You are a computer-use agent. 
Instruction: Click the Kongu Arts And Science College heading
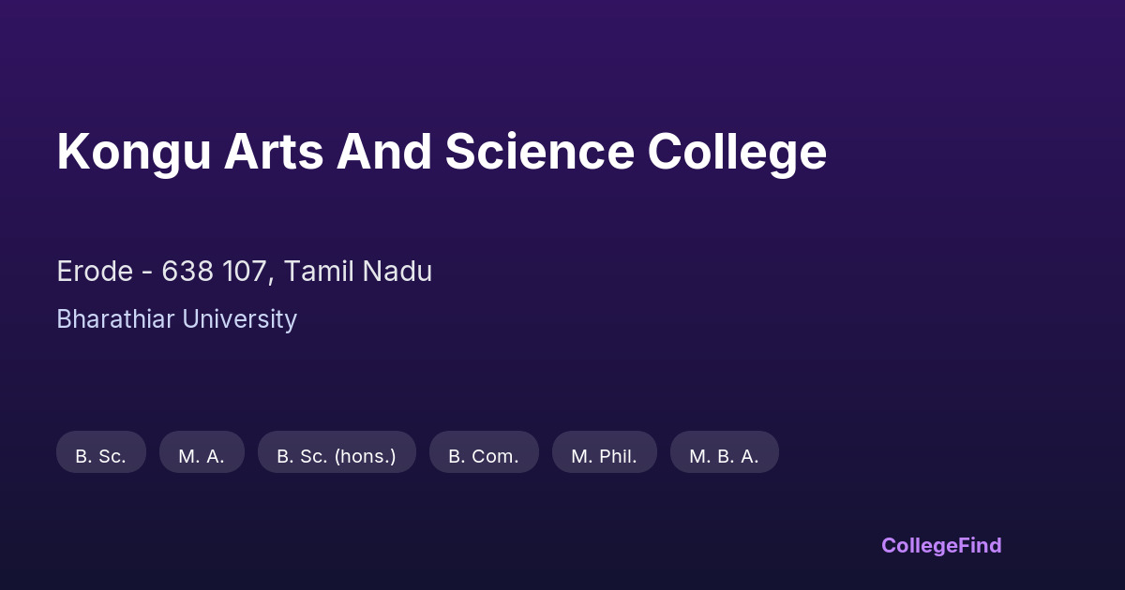click(442, 153)
